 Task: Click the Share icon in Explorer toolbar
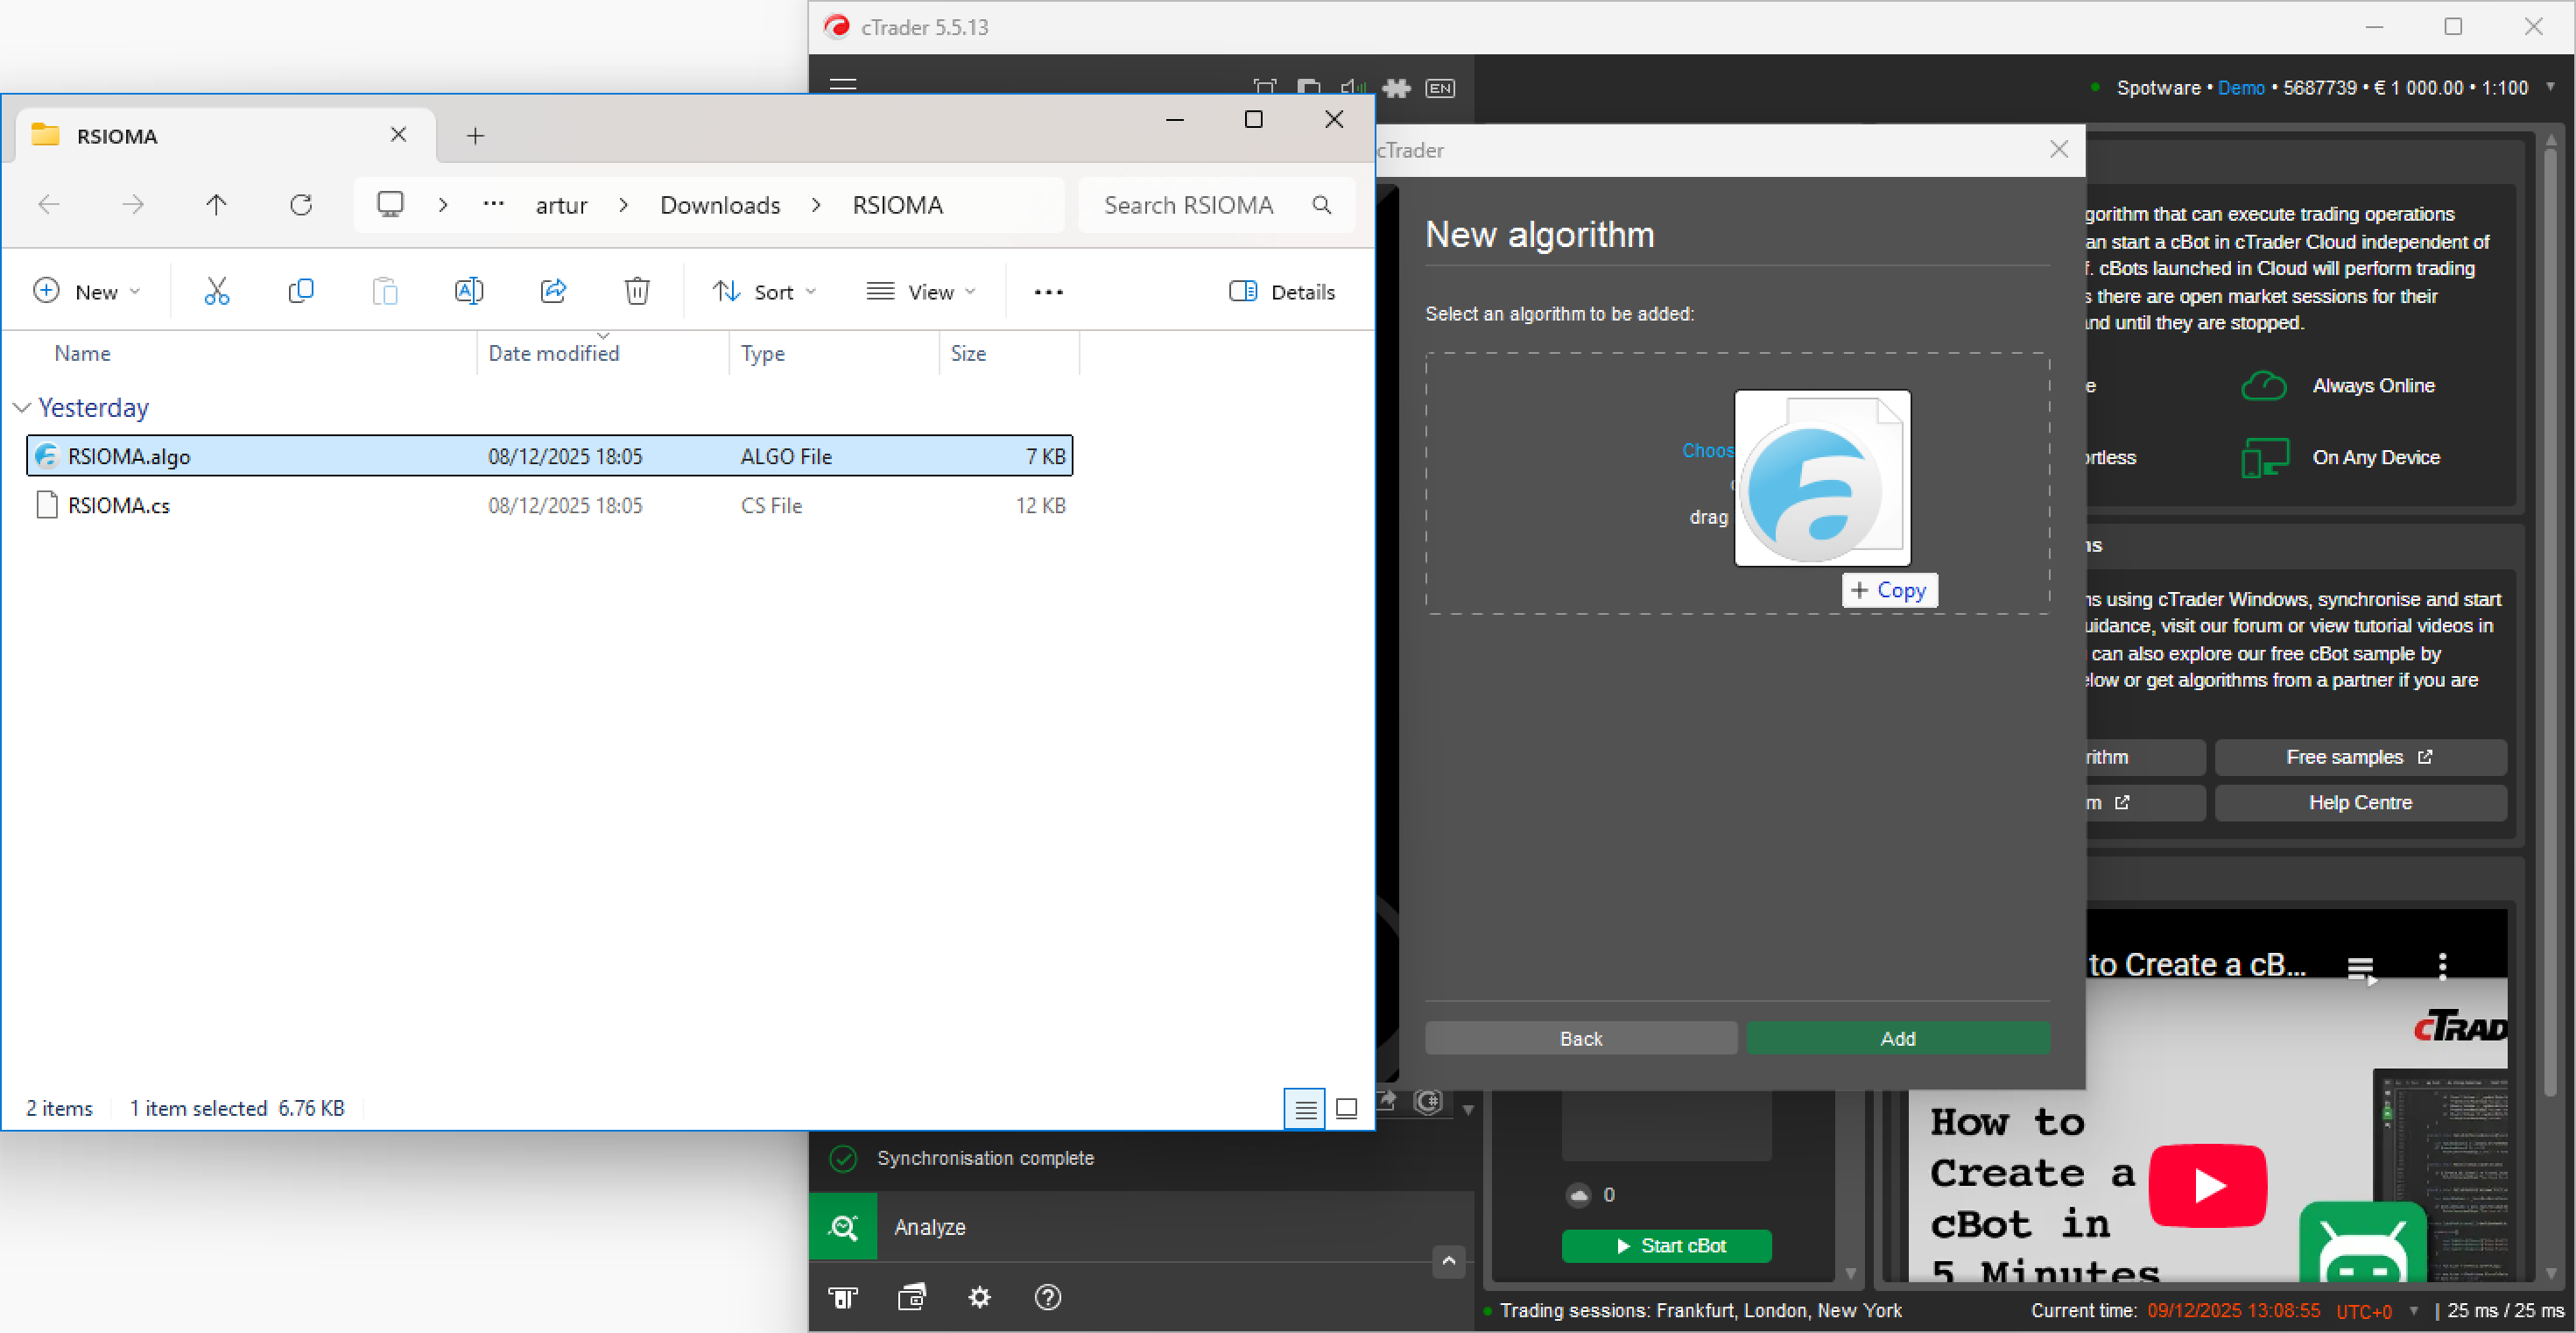coord(553,291)
